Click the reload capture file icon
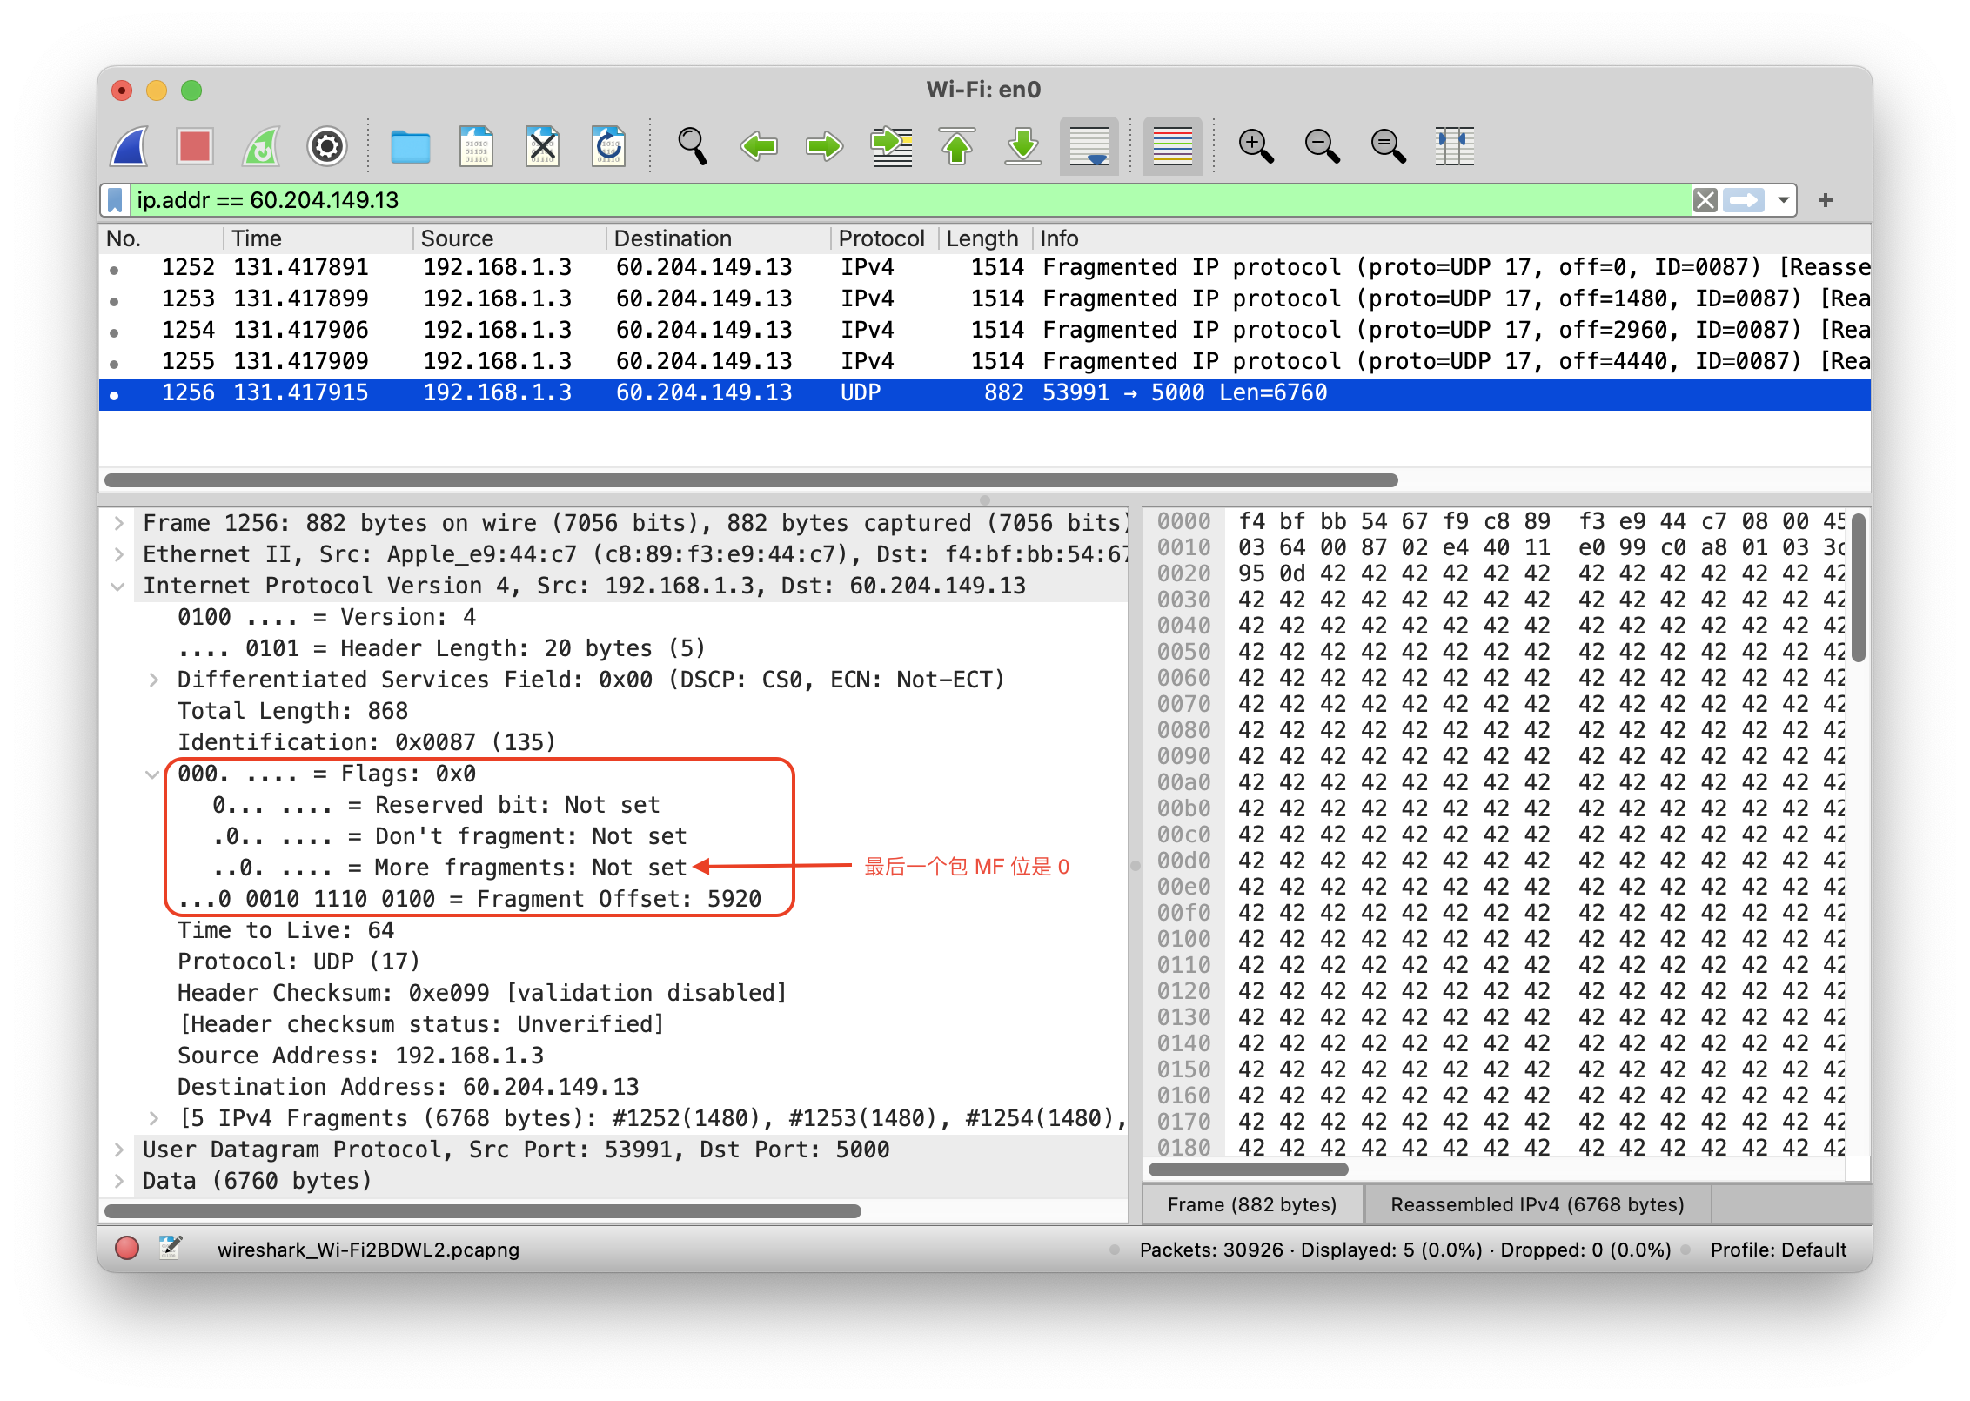 pyautogui.click(x=608, y=146)
